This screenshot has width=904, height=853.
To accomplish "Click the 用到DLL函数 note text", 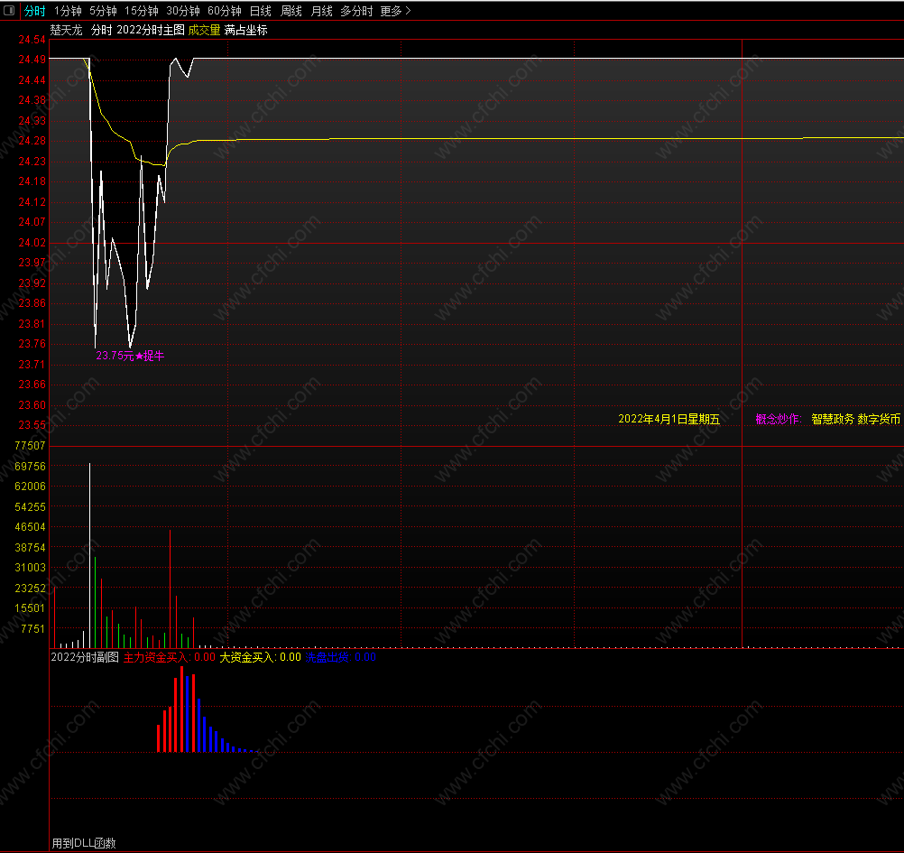I will (84, 843).
